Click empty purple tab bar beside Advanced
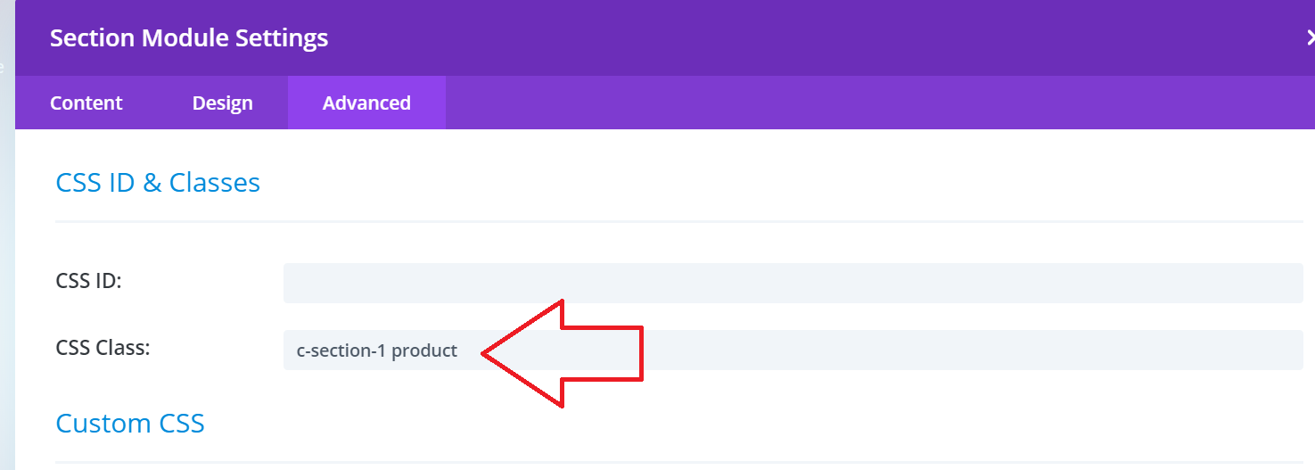This screenshot has height=470, width=1315. pos(880,103)
